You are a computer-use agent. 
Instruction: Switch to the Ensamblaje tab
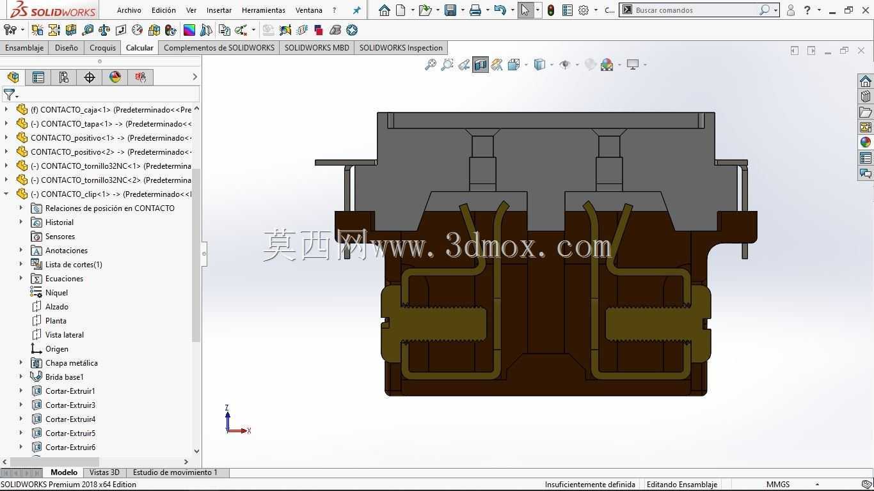pos(24,48)
